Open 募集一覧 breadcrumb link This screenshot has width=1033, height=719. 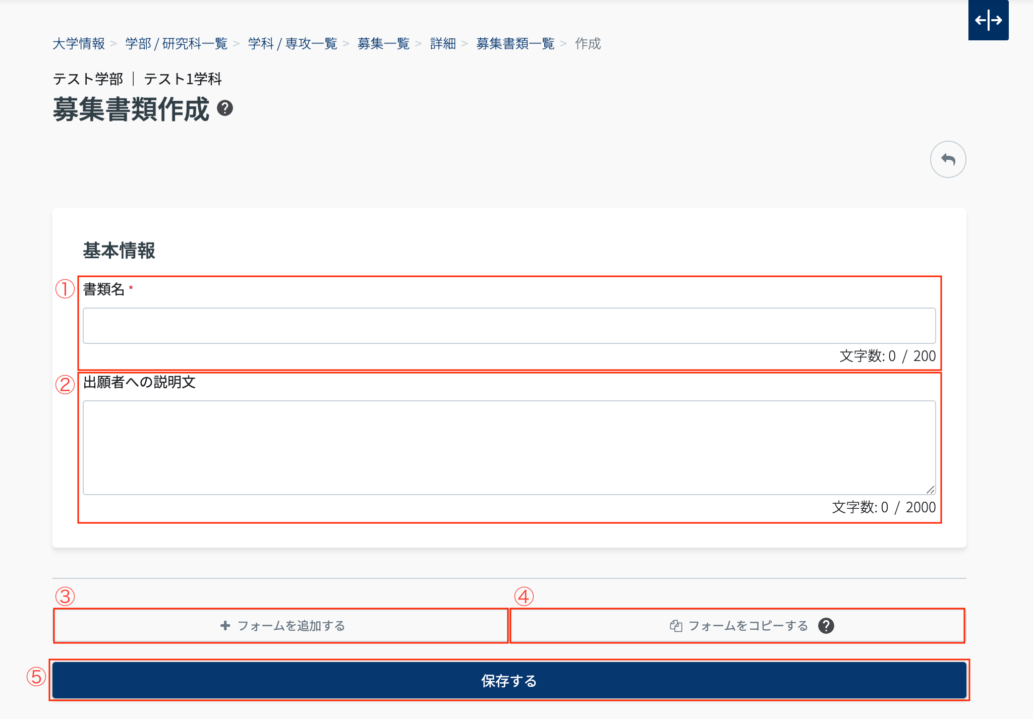(383, 44)
